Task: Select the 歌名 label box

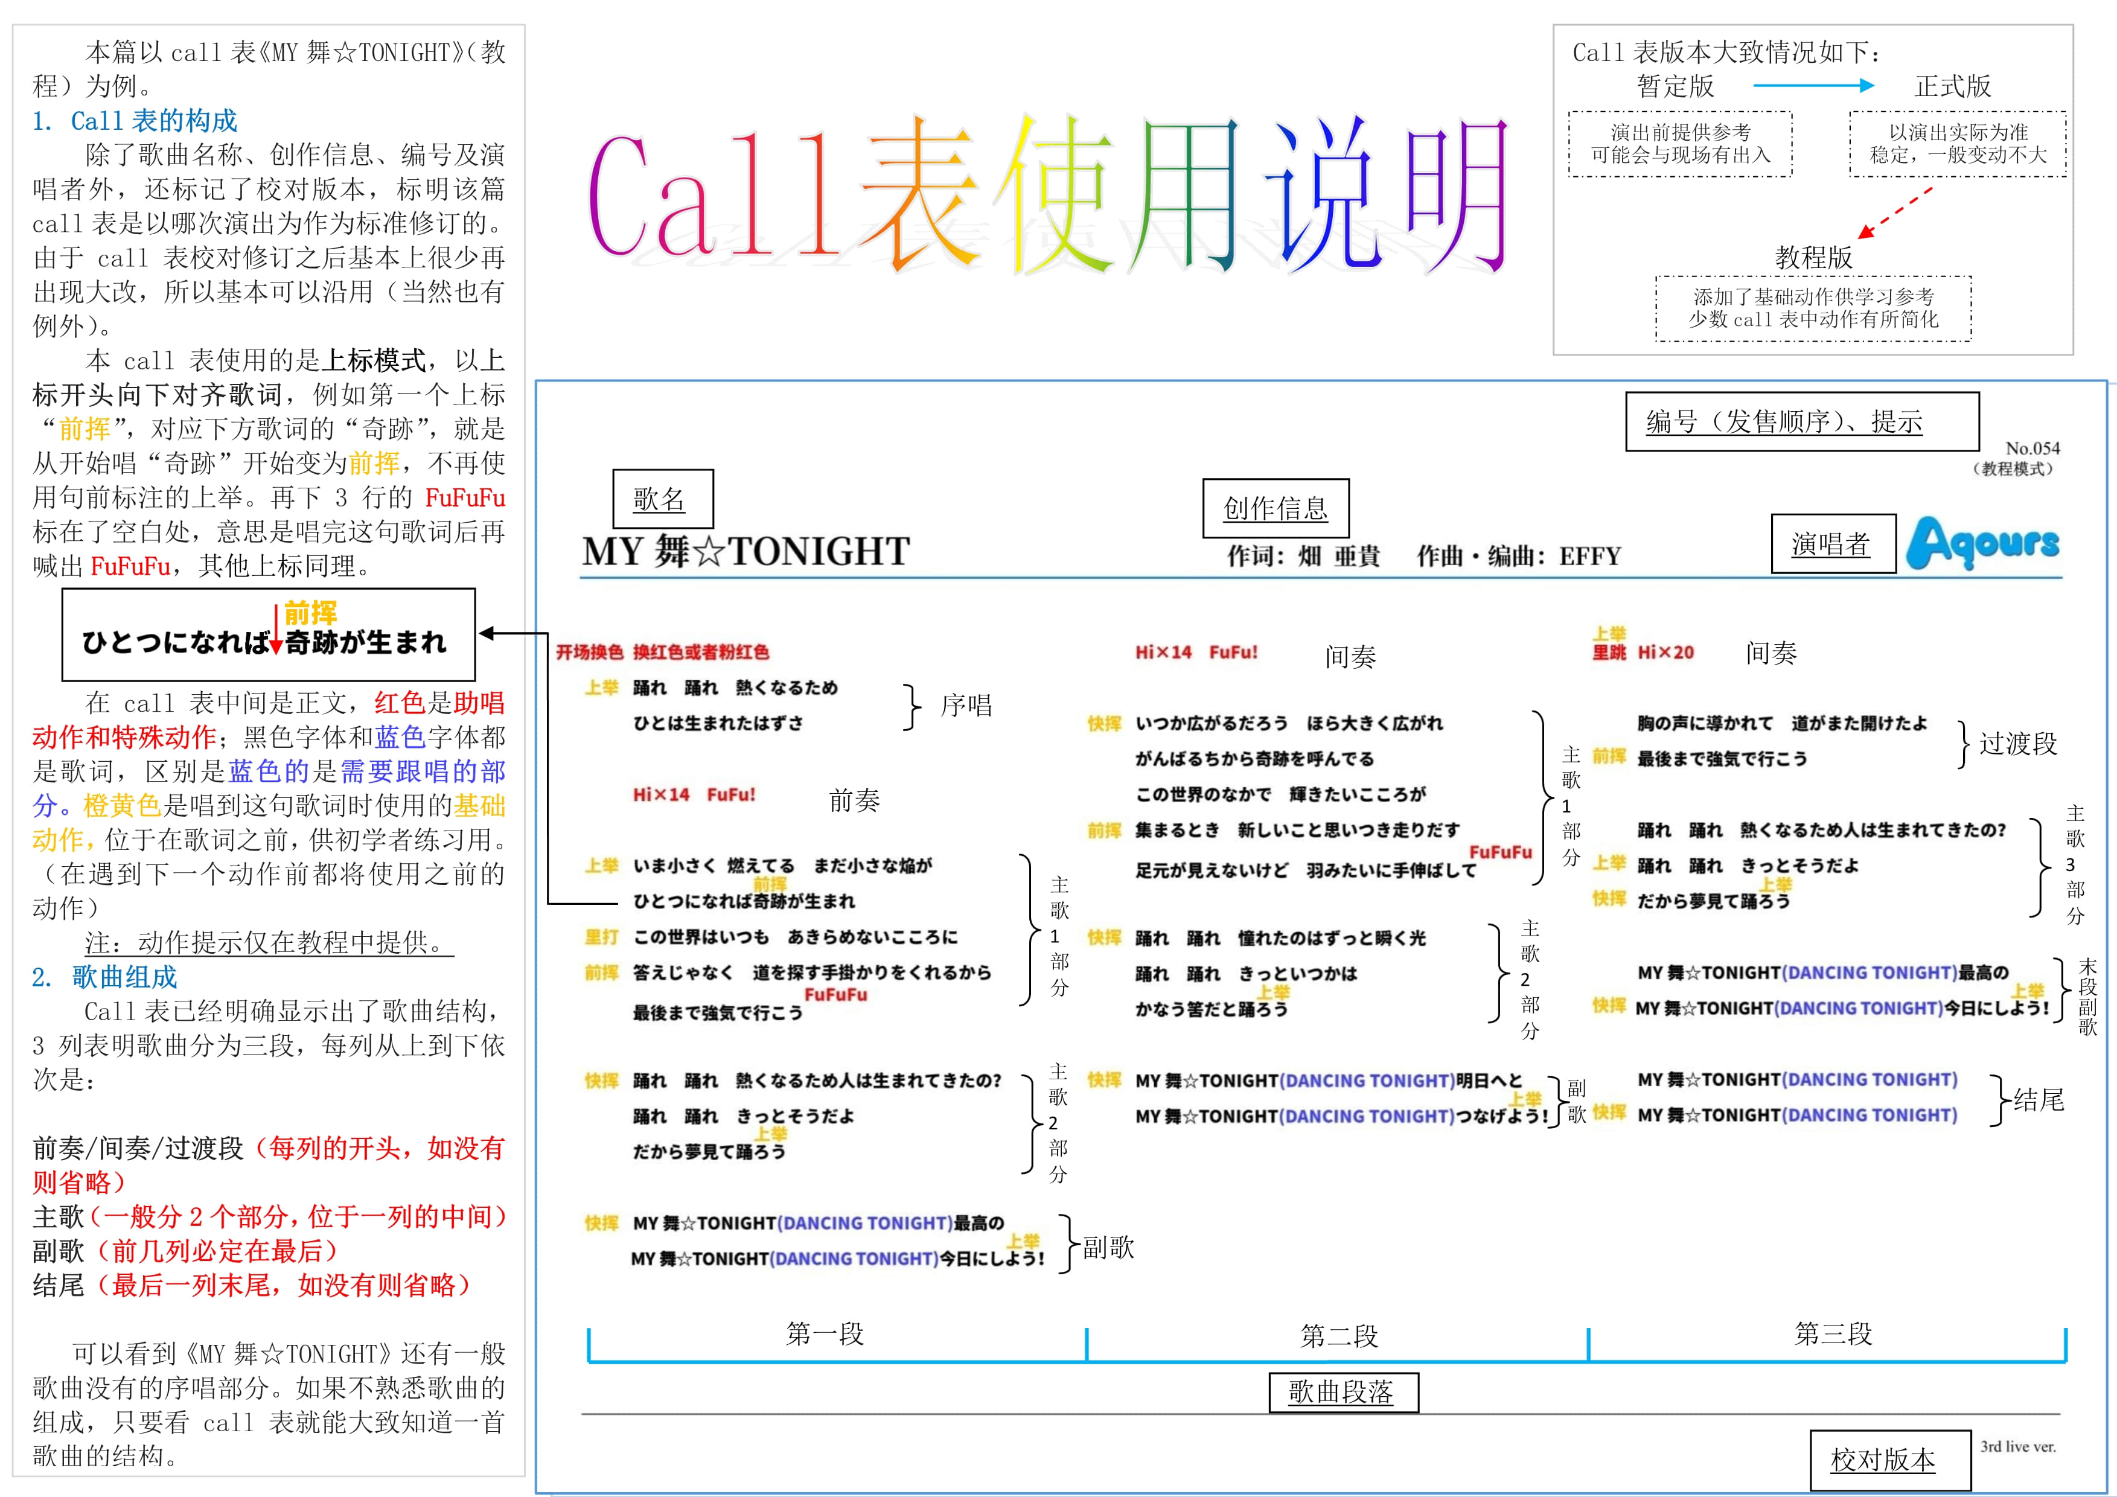Action: (662, 500)
